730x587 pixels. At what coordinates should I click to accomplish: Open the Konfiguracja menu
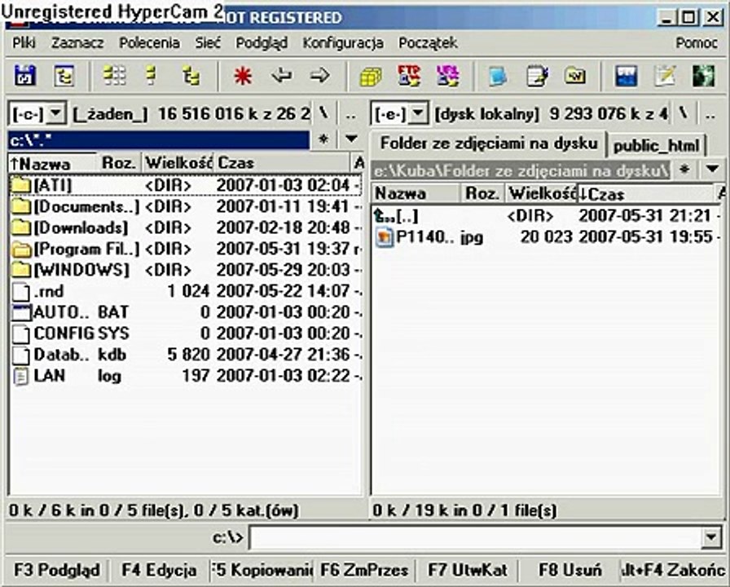pos(343,43)
